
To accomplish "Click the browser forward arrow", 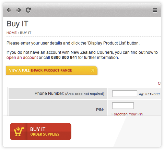I will pos(19,10).
